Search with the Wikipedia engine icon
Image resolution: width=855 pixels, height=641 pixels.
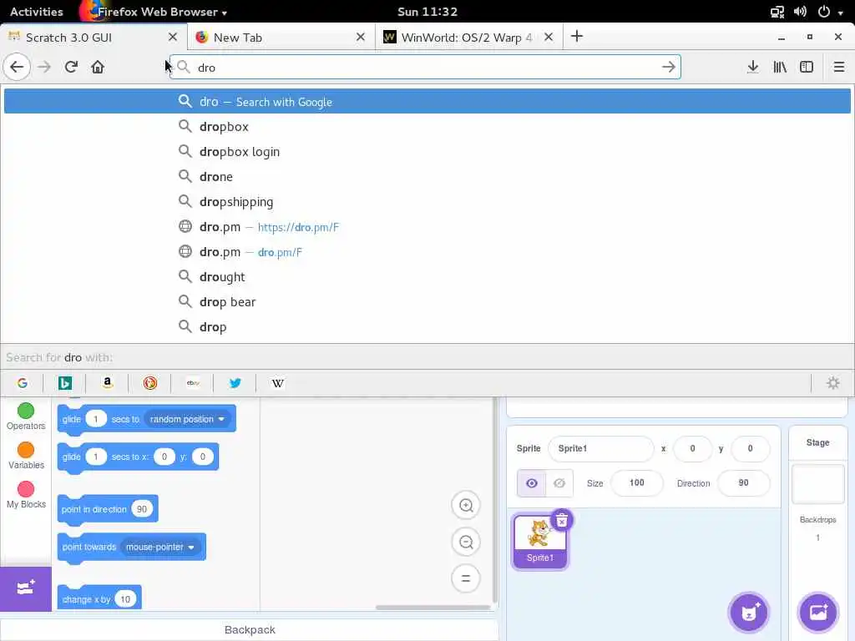(277, 383)
